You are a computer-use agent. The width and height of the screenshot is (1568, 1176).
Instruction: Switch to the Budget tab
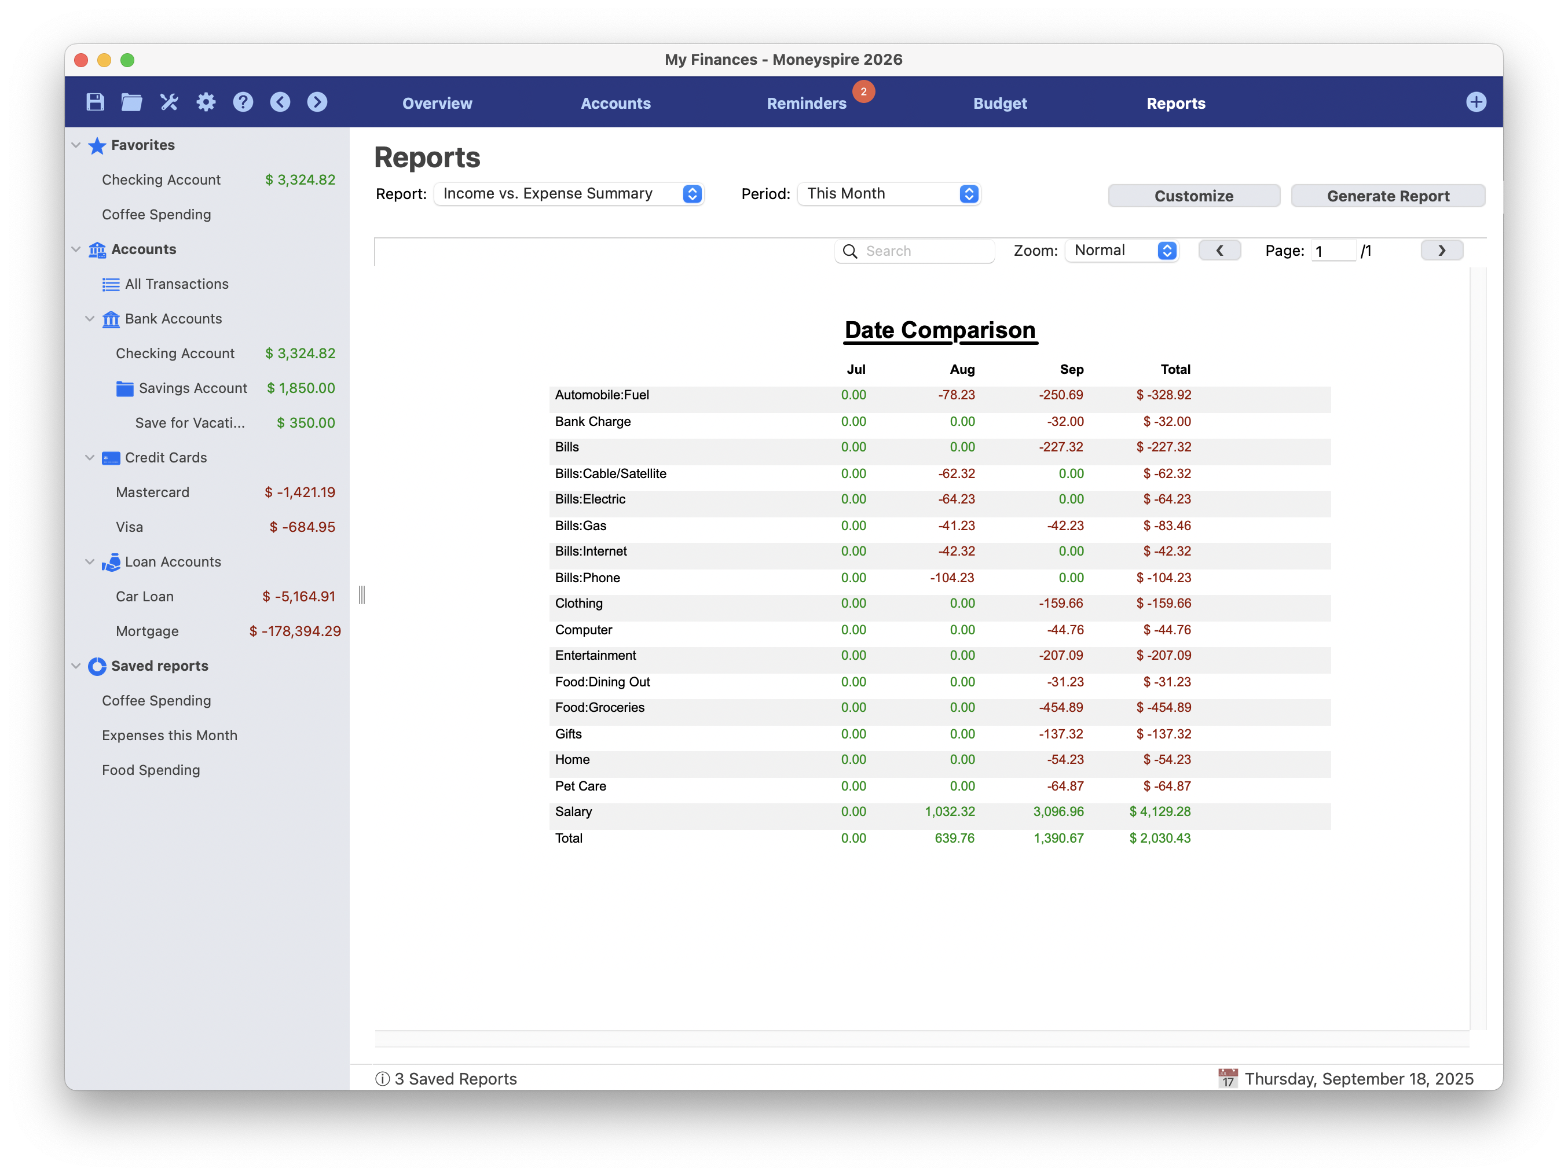pyautogui.click(x=1000, y=102)
